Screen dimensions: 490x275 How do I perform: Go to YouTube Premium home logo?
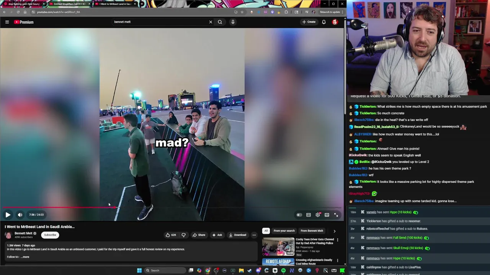coord(24,22)
